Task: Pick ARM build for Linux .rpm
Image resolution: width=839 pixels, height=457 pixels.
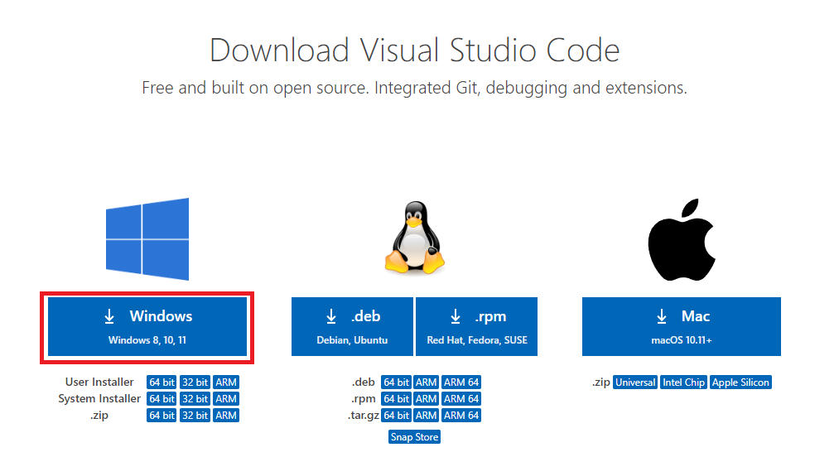Action: coord(427,399)
